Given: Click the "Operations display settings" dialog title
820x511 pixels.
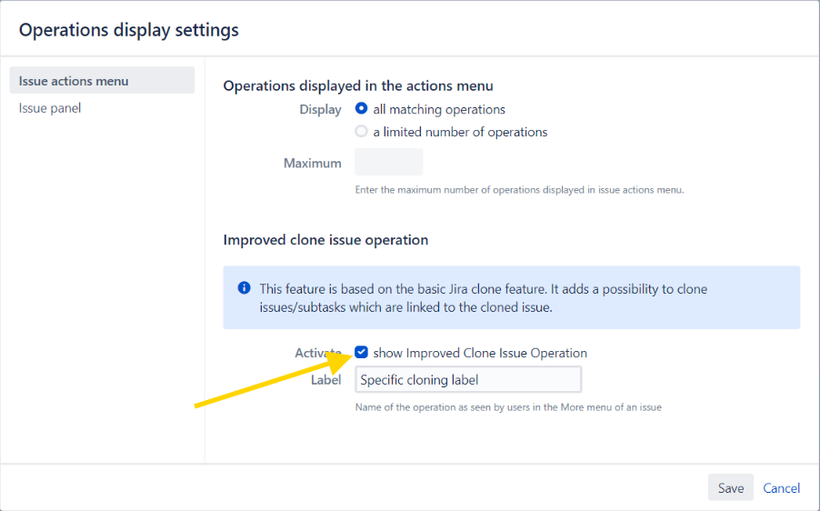Looking at the screenshot, I should pyautogui.click(x=129, y=30).
